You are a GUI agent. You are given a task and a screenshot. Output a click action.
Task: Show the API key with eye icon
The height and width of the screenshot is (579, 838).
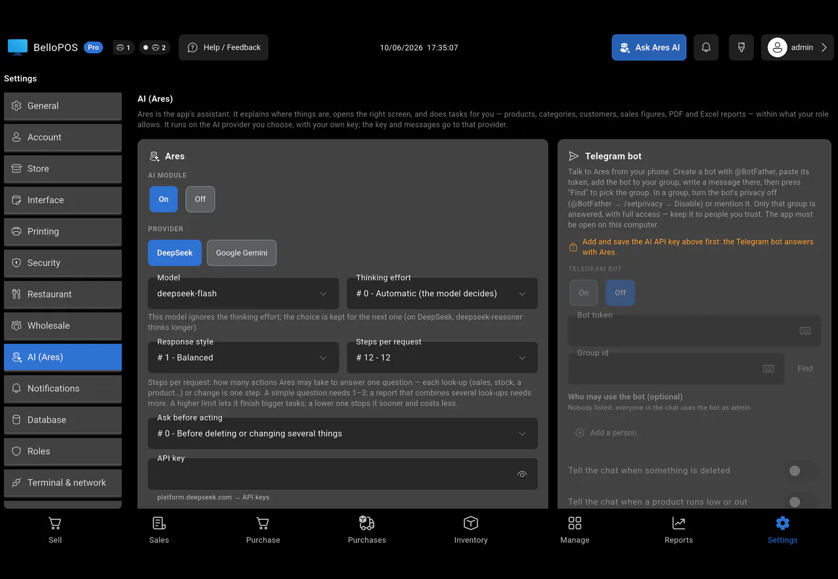point(522,474)
